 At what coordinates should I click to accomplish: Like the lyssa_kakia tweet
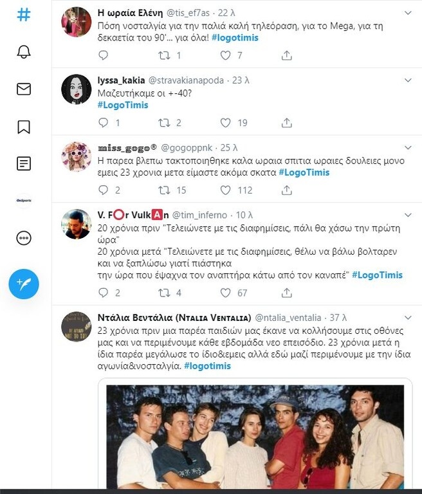point(226,122)
